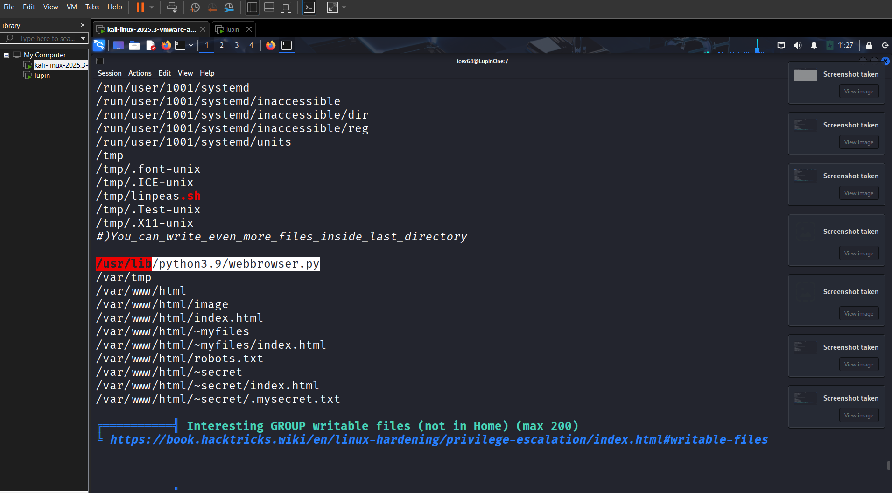Toggle the VMware library sidebar view

tap(252, 7)
